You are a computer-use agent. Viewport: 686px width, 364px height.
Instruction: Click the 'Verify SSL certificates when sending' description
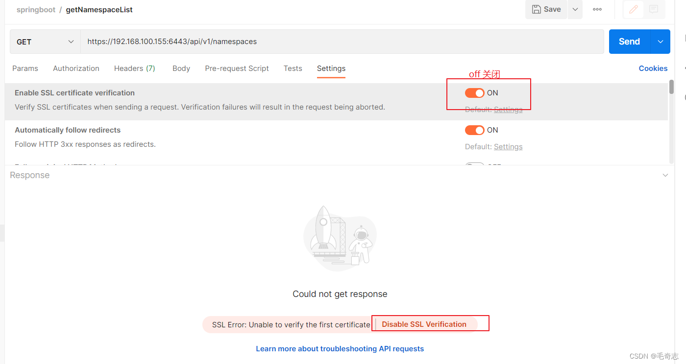click(x=200, y=107)
